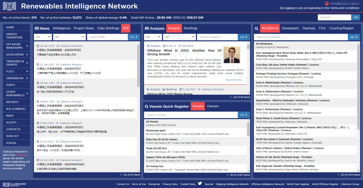
Task: Open the second All dropdown in Analysis panel
Action: tap(179, 37)
